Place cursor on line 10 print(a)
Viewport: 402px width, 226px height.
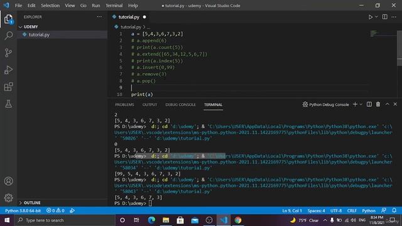[x=142, y=95]
